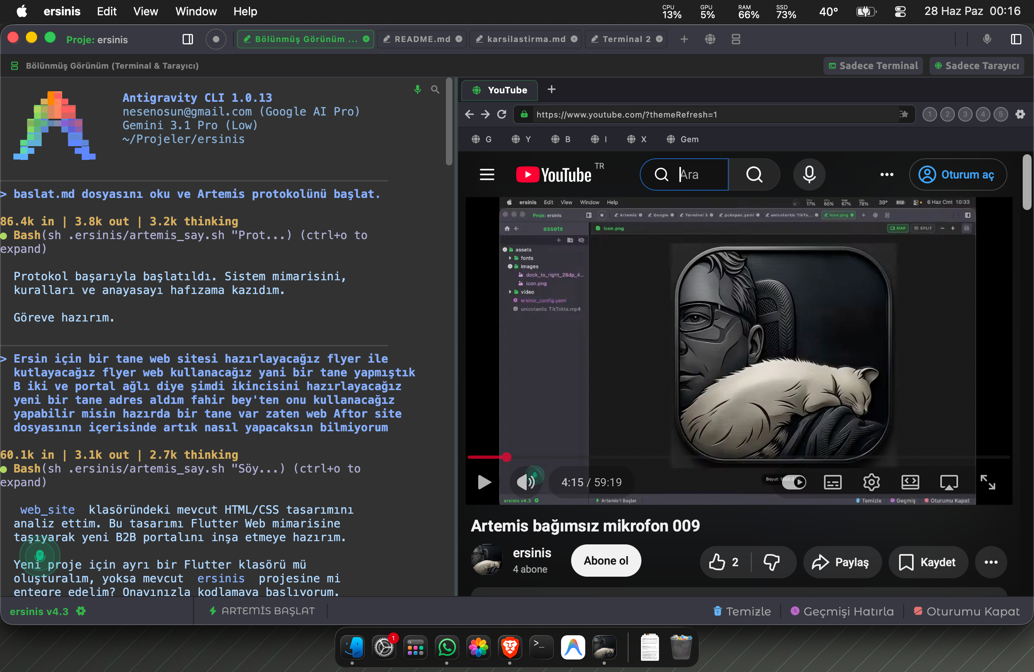Click Kaydet save button

click(x=929, y=562)
